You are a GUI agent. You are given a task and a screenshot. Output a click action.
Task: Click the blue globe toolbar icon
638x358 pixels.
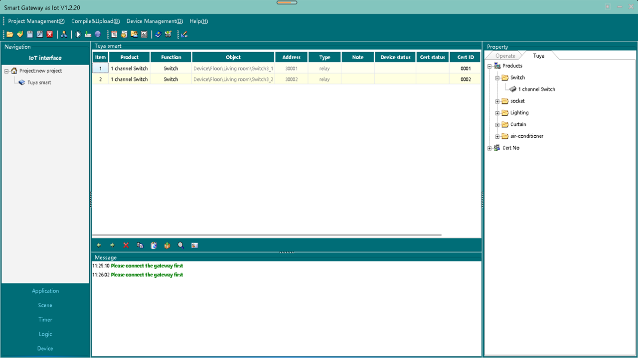[98, 34]
